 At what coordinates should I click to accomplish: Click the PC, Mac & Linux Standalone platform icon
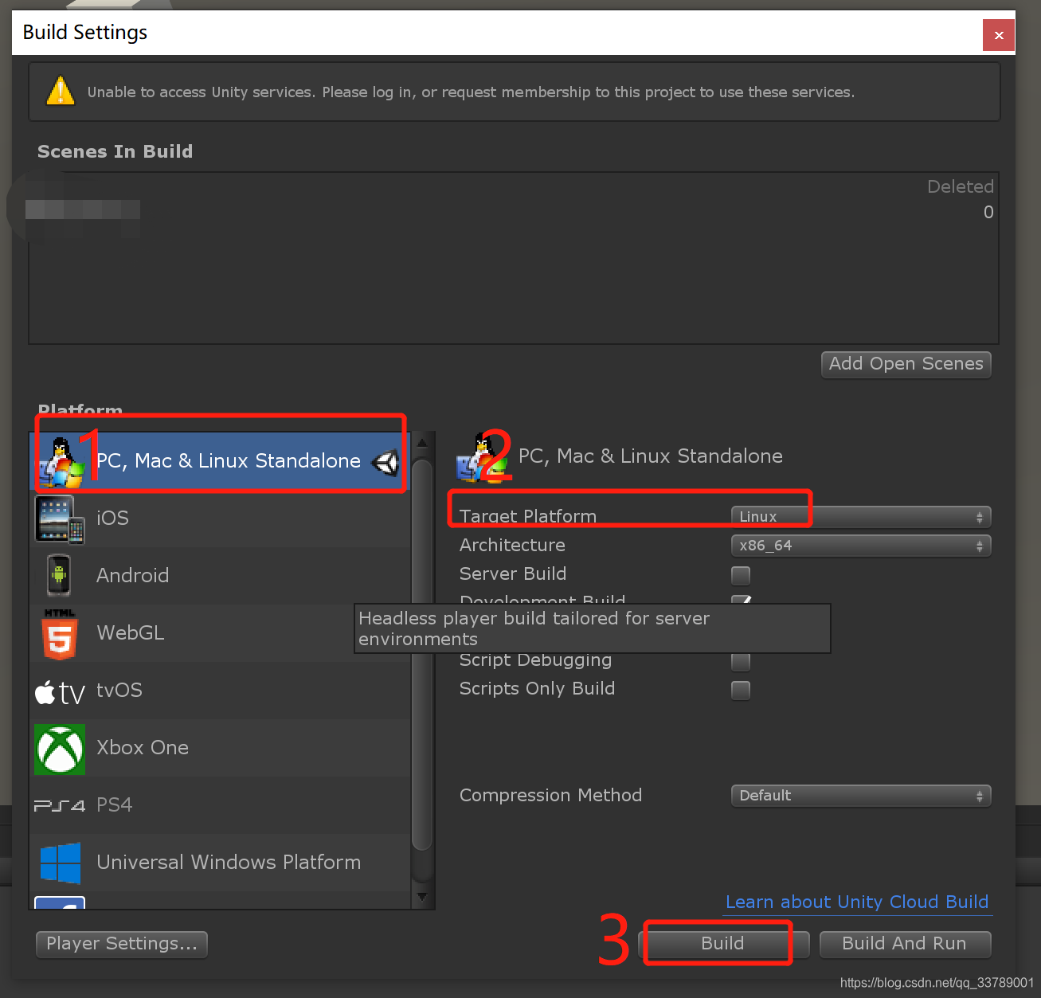[x=61, y=462]
